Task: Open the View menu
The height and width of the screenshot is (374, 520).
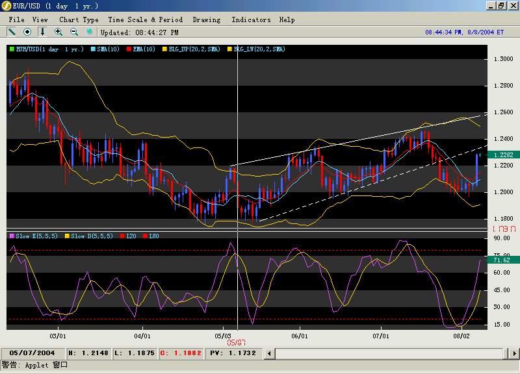Action: (x=40, y=19)
